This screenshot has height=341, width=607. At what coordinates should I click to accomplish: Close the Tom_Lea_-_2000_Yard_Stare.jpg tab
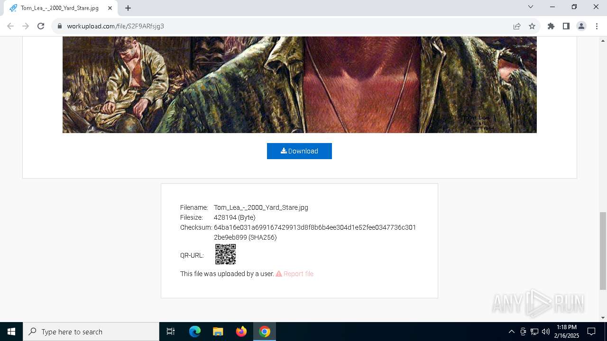pyautogui.click(x=110, y=8)
